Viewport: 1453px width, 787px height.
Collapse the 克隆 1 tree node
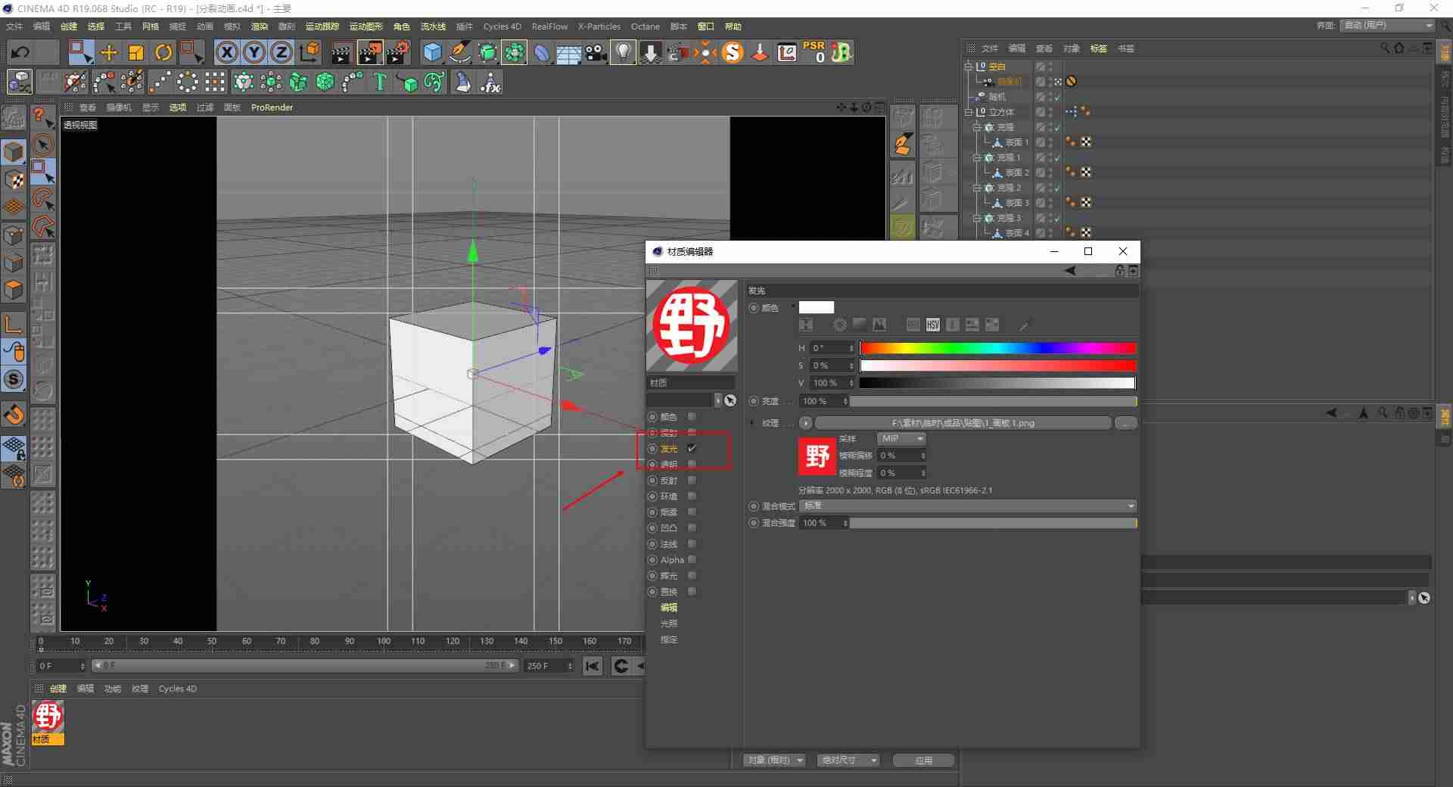977,157
